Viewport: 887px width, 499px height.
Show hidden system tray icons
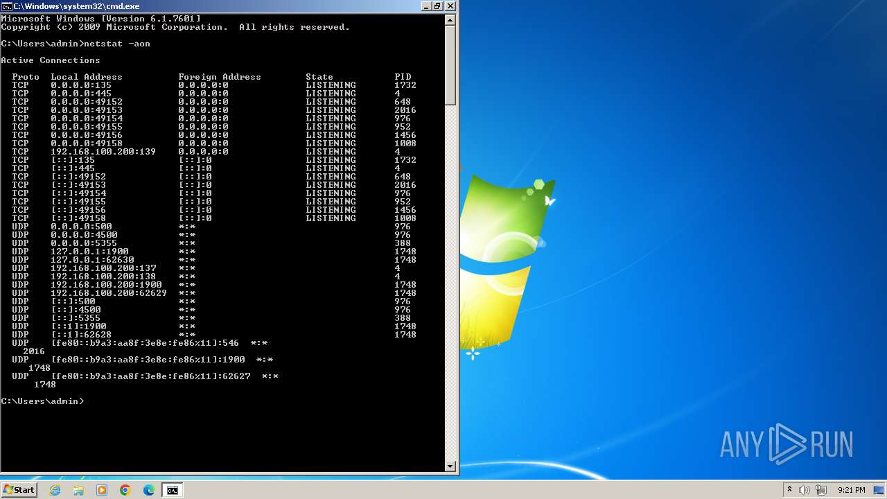coord(789,490)
